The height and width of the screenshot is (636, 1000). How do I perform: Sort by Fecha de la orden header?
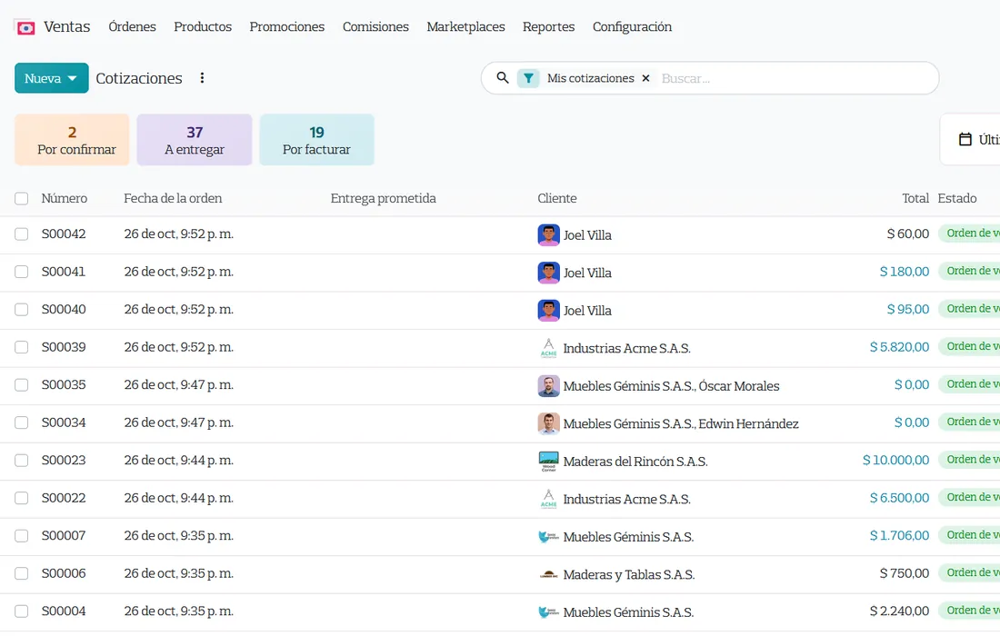click(x=173, y=198)
